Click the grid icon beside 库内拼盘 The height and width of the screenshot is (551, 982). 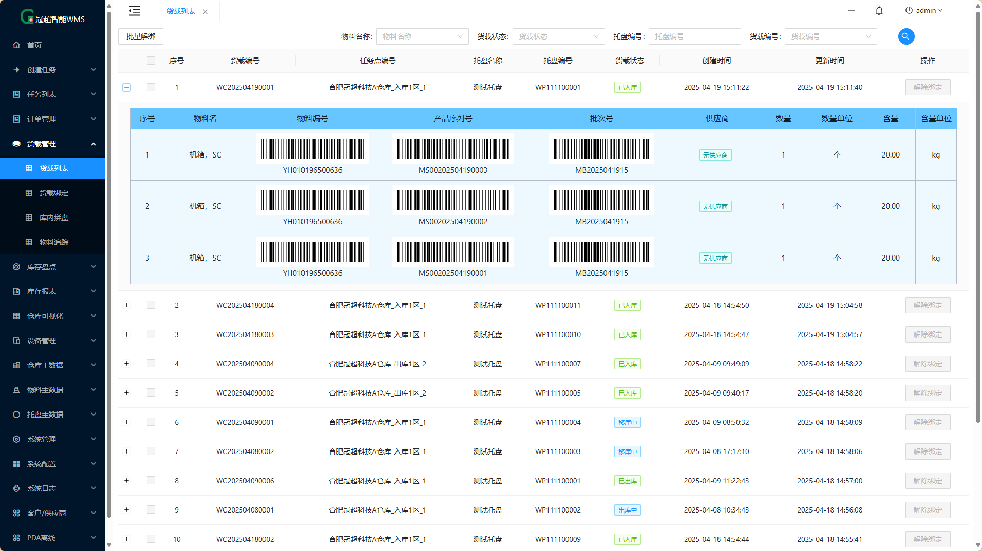click(29, 218)
